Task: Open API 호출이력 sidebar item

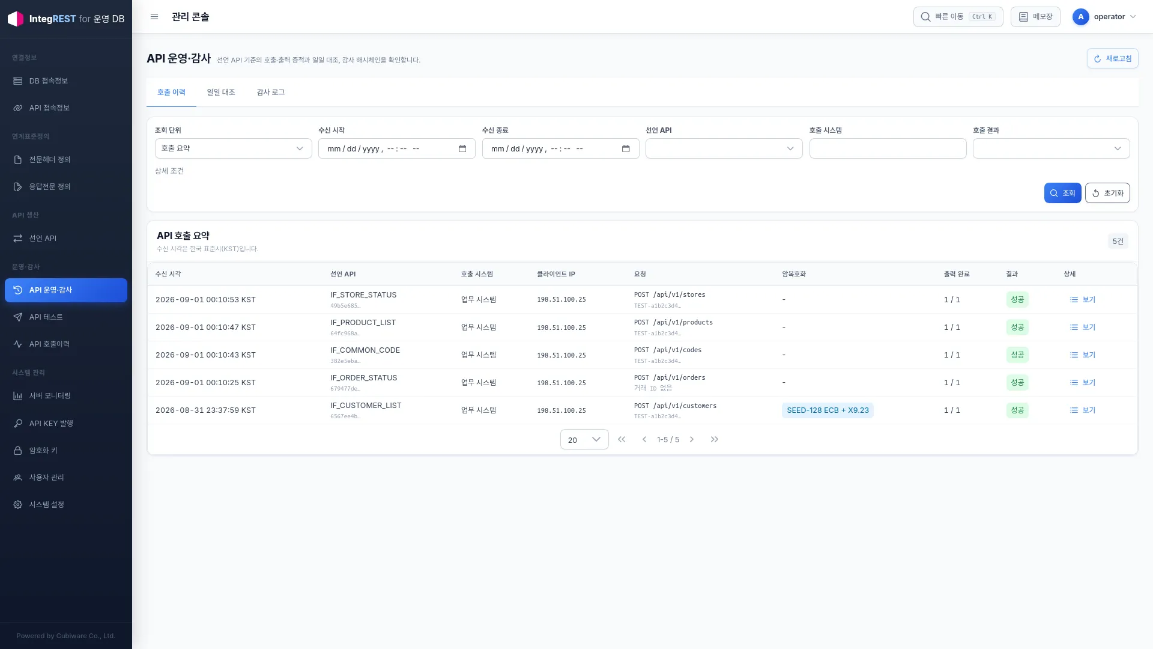Action: pyautogui.click(x=66, y=344)
